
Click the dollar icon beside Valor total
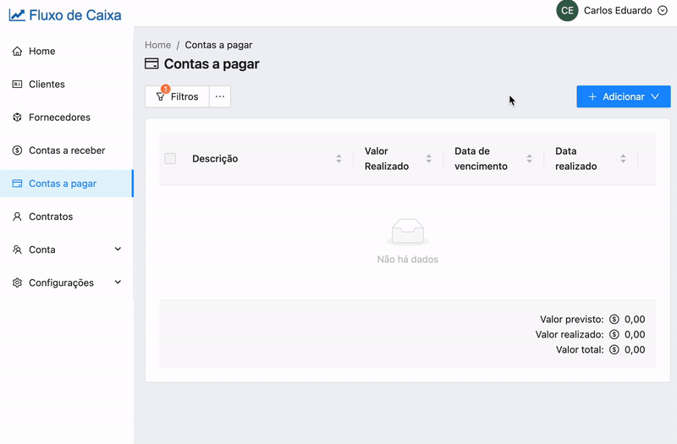coord(614,349)
